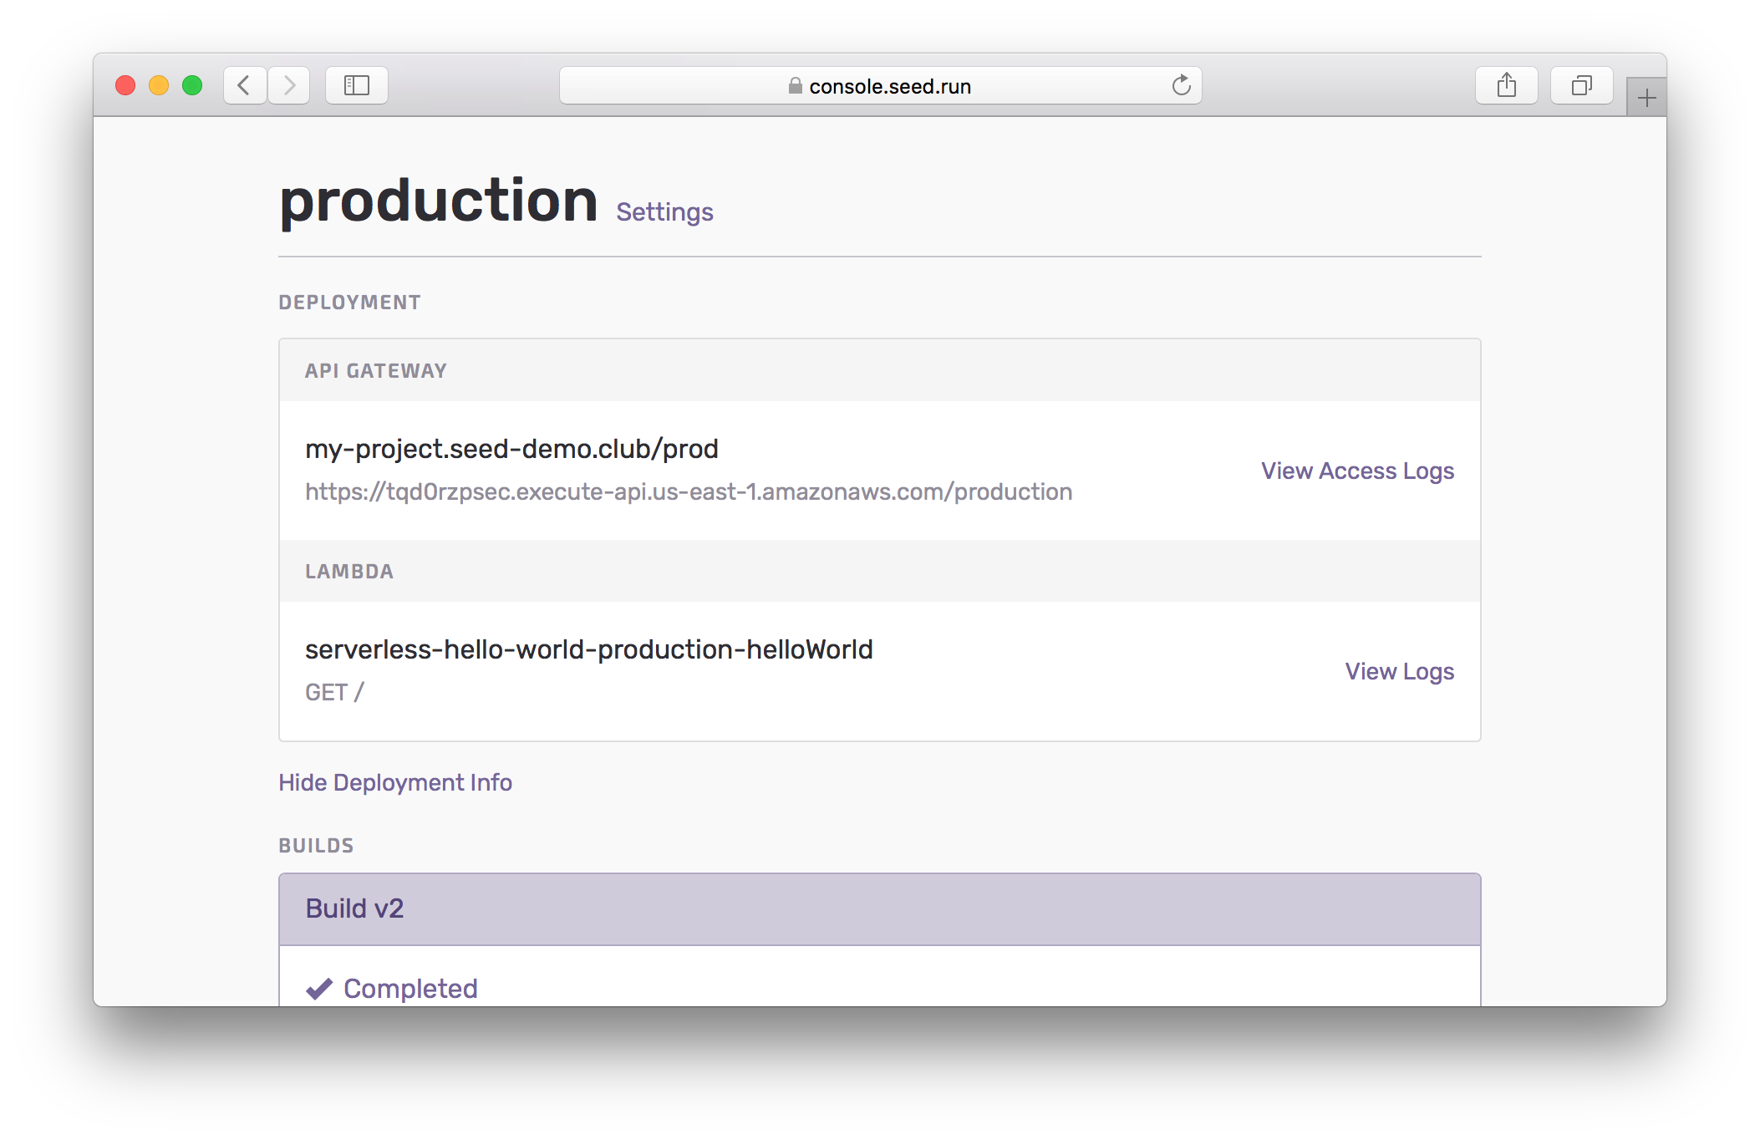
Task: Expand the Lambda section
Action: 348,571
